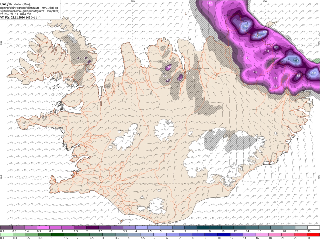Screen dimensions: 320x240
Task: Click the 0.4 value in north Iceland
Action: [179, 79]
